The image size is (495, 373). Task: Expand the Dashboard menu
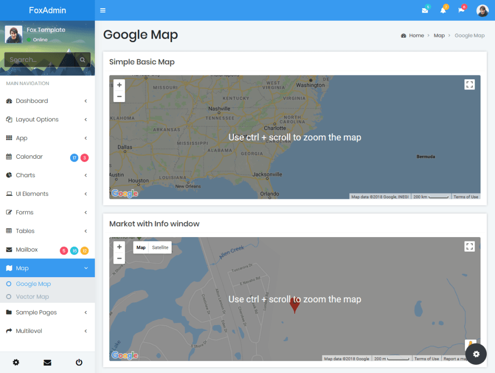point(32,101)
